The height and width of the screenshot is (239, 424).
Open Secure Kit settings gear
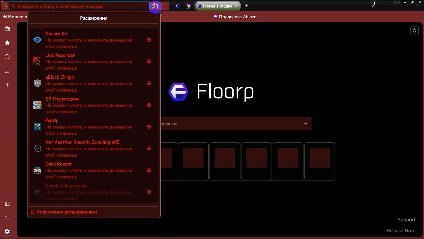coord(149,40)
